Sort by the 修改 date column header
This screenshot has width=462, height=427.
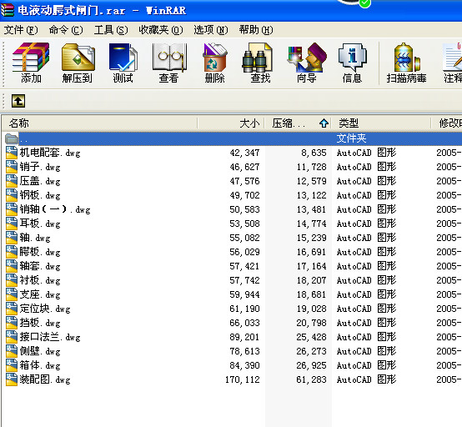[x=447, y=123]
